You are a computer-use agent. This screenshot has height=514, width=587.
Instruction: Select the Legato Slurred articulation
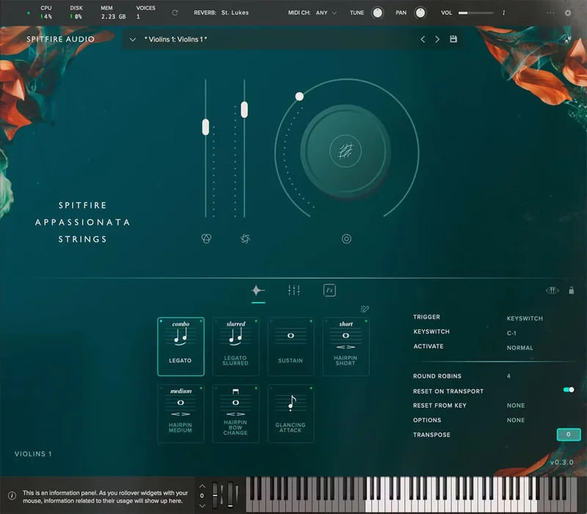[236, 346]
